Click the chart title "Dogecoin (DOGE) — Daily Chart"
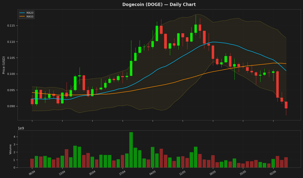This screenshot has width=303, height=178. [159, 5]
